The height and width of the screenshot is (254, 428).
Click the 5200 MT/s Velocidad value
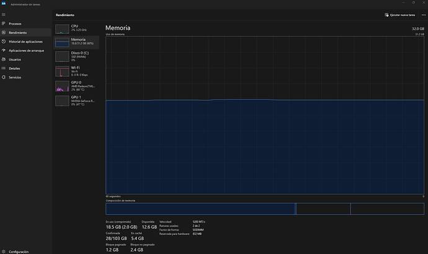click(198, 222)
